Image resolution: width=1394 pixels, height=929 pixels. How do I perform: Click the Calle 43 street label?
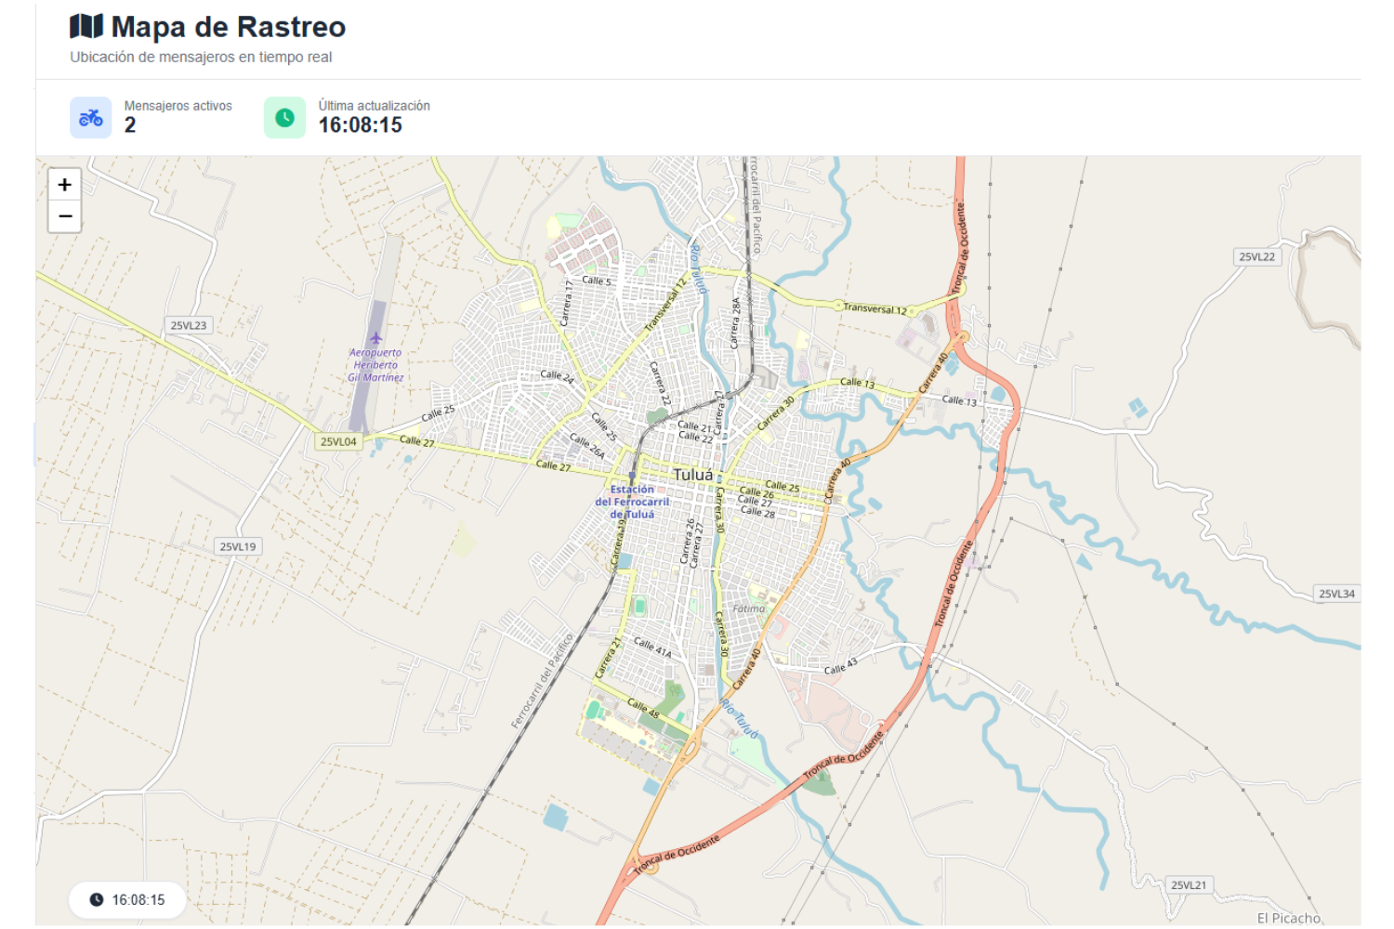point(841,667)
